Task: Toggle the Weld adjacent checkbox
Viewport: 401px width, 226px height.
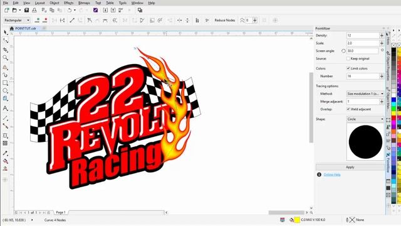Action: point(348,109)
